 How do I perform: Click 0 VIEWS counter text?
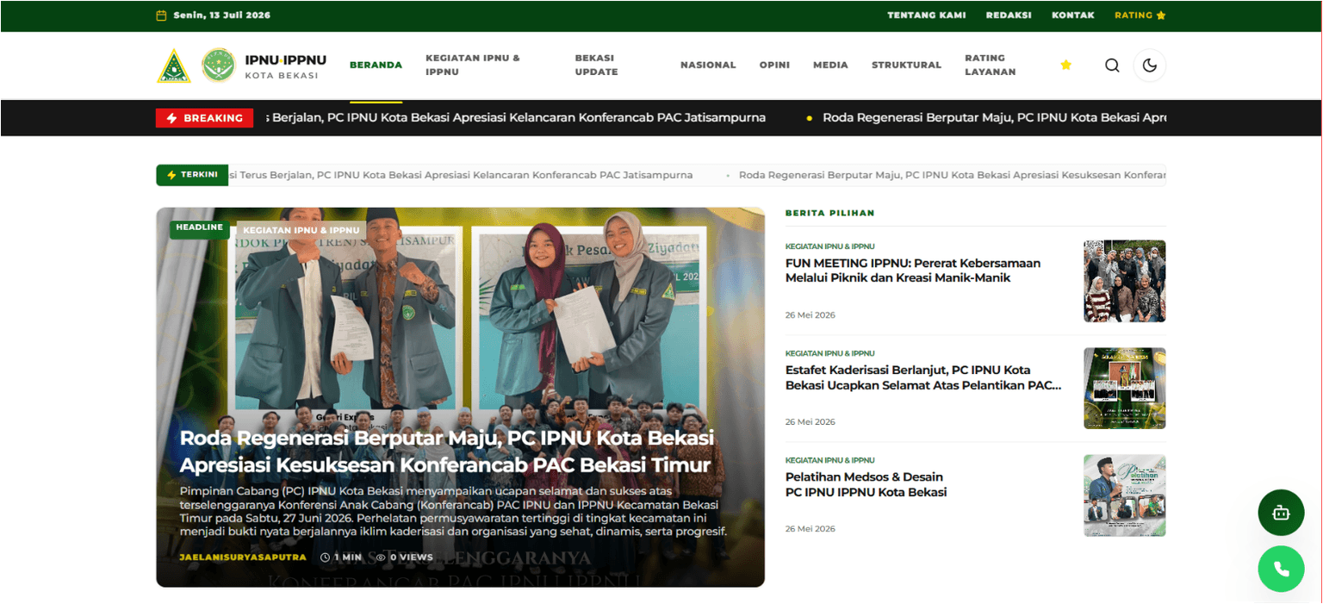coord(411,557)
